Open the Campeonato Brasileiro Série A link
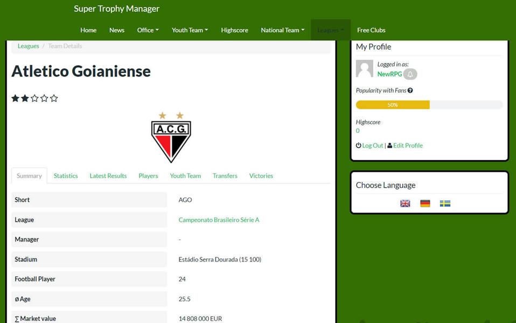This screenshot has width=516, height=323. (x=219, y=220)
